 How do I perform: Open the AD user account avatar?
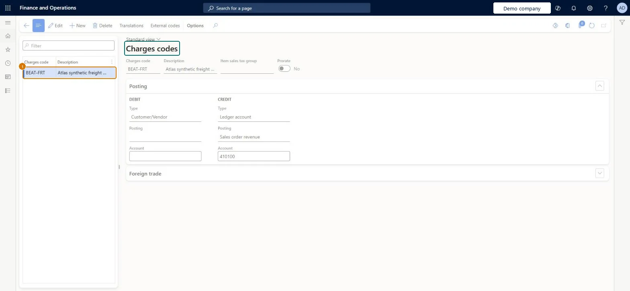(x=622, y=8)
